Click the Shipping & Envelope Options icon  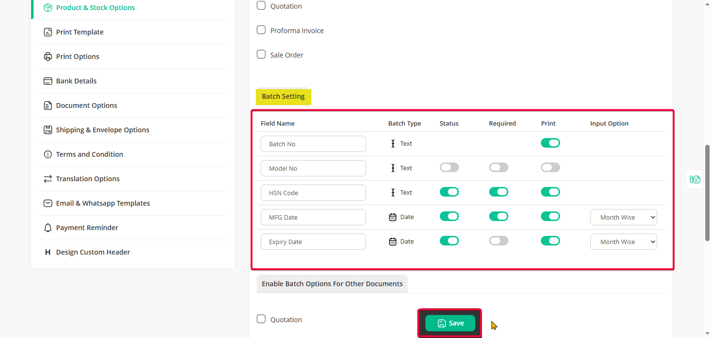click(47, 130)
